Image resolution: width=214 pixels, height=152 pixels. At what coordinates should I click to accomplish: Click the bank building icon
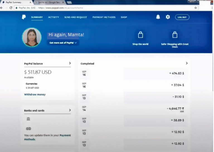[x=28, y=119]
